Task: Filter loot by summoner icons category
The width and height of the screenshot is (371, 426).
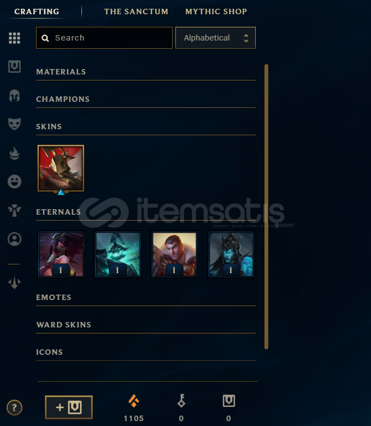Action: pyautogui.click(x=14, y=239)
